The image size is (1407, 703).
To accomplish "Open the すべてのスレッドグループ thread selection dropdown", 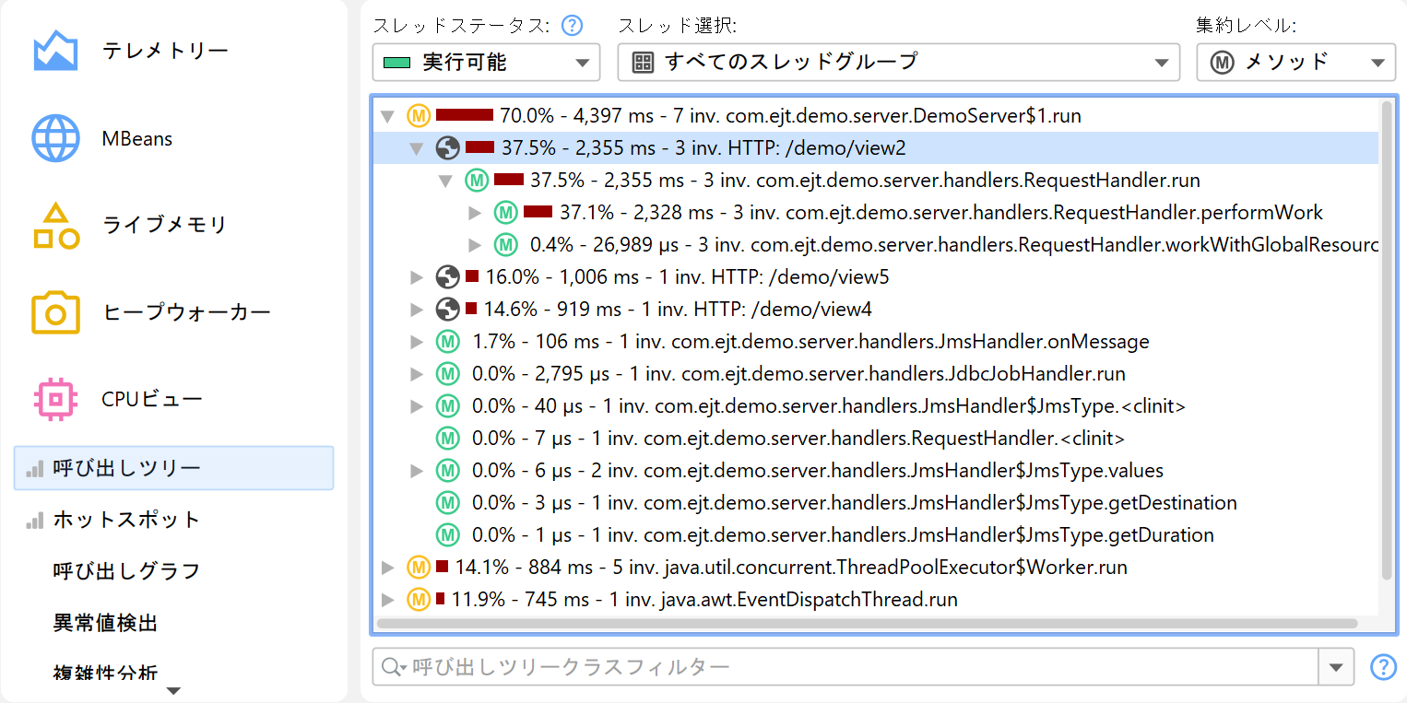I will tap(898, 63).
